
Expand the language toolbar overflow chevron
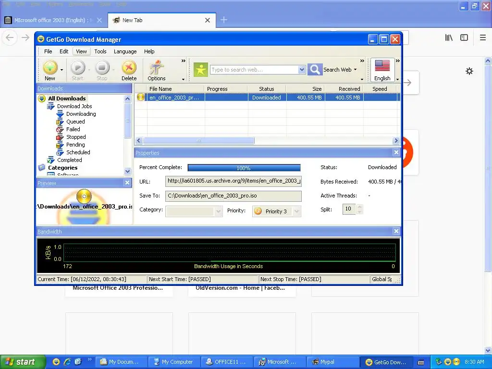(397, 61)
